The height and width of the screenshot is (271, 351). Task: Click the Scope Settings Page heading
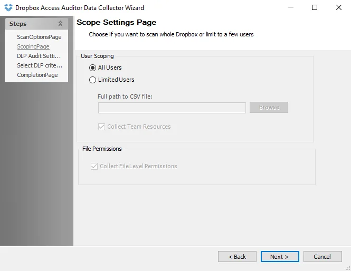click(117, 22)
